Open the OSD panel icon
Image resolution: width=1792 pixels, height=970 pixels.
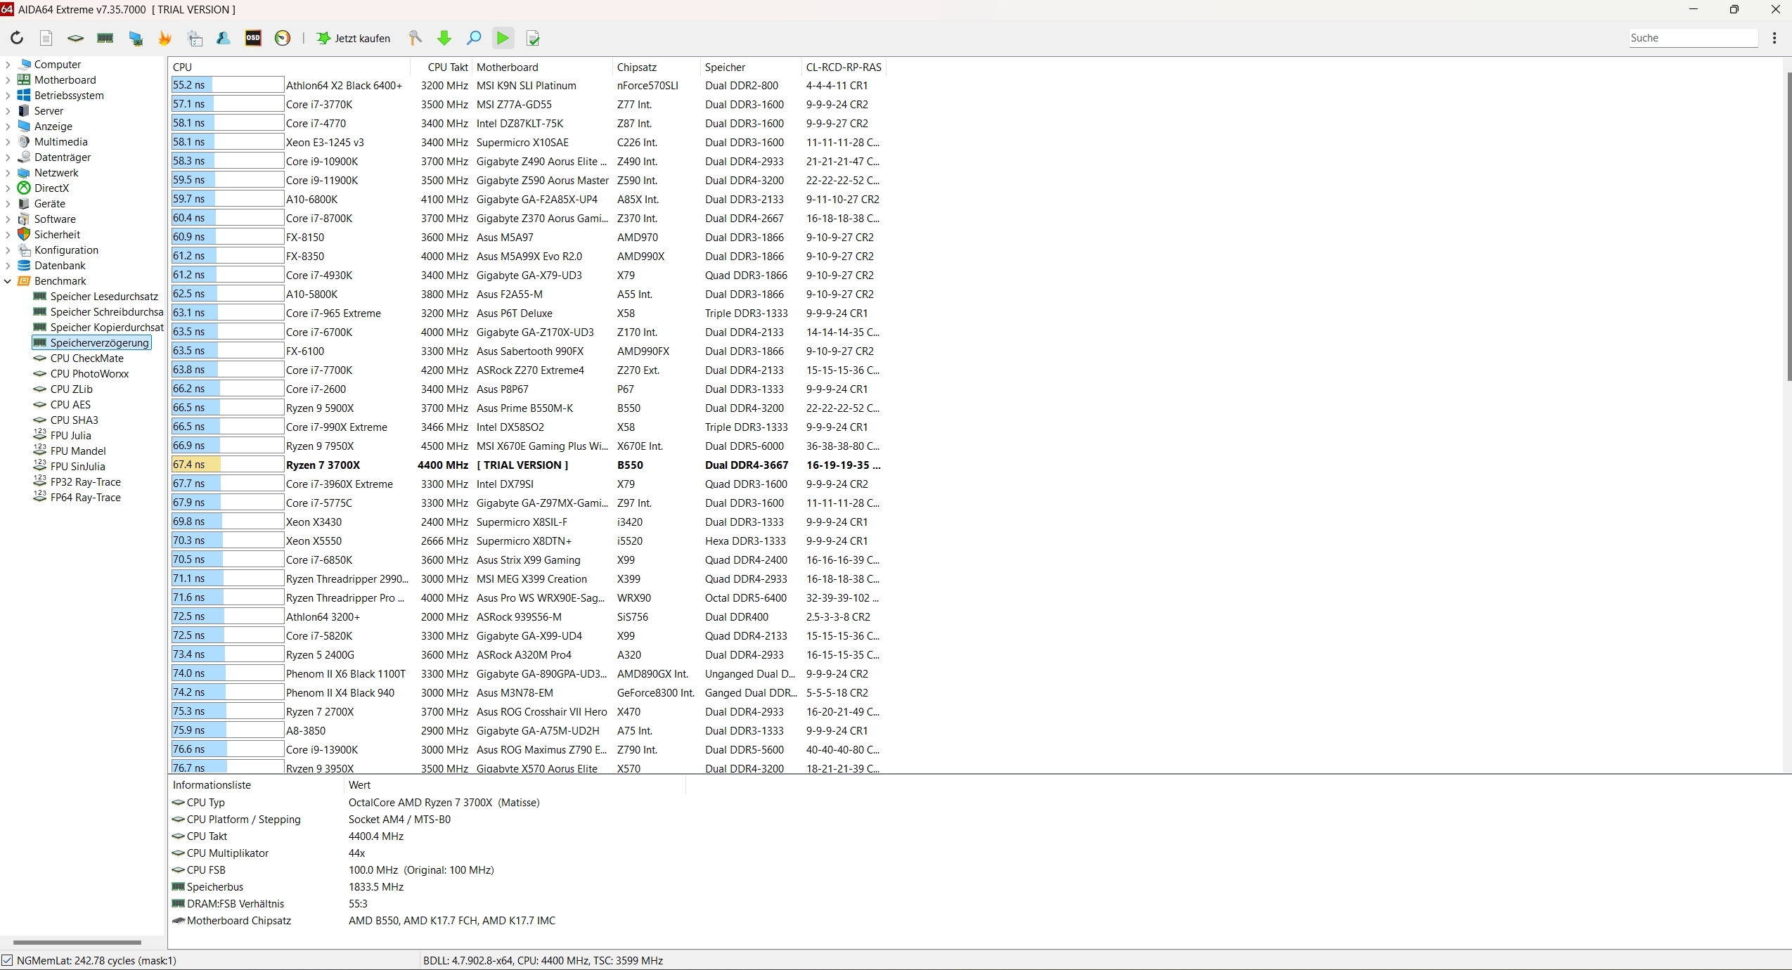253,38
